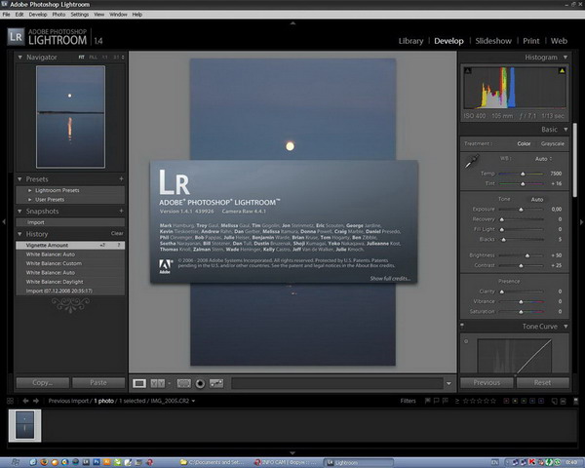Collapse the Navigator panel triangle

[x=19, y=58]
